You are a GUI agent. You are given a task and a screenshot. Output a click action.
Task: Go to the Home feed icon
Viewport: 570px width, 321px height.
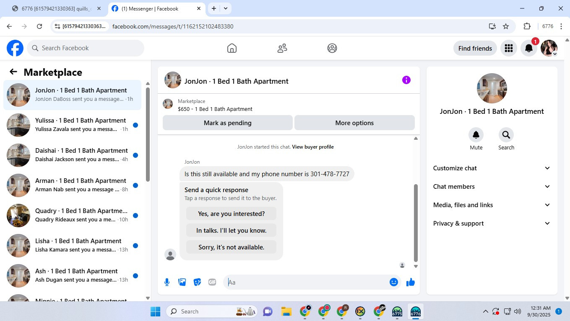coord(232,48)
